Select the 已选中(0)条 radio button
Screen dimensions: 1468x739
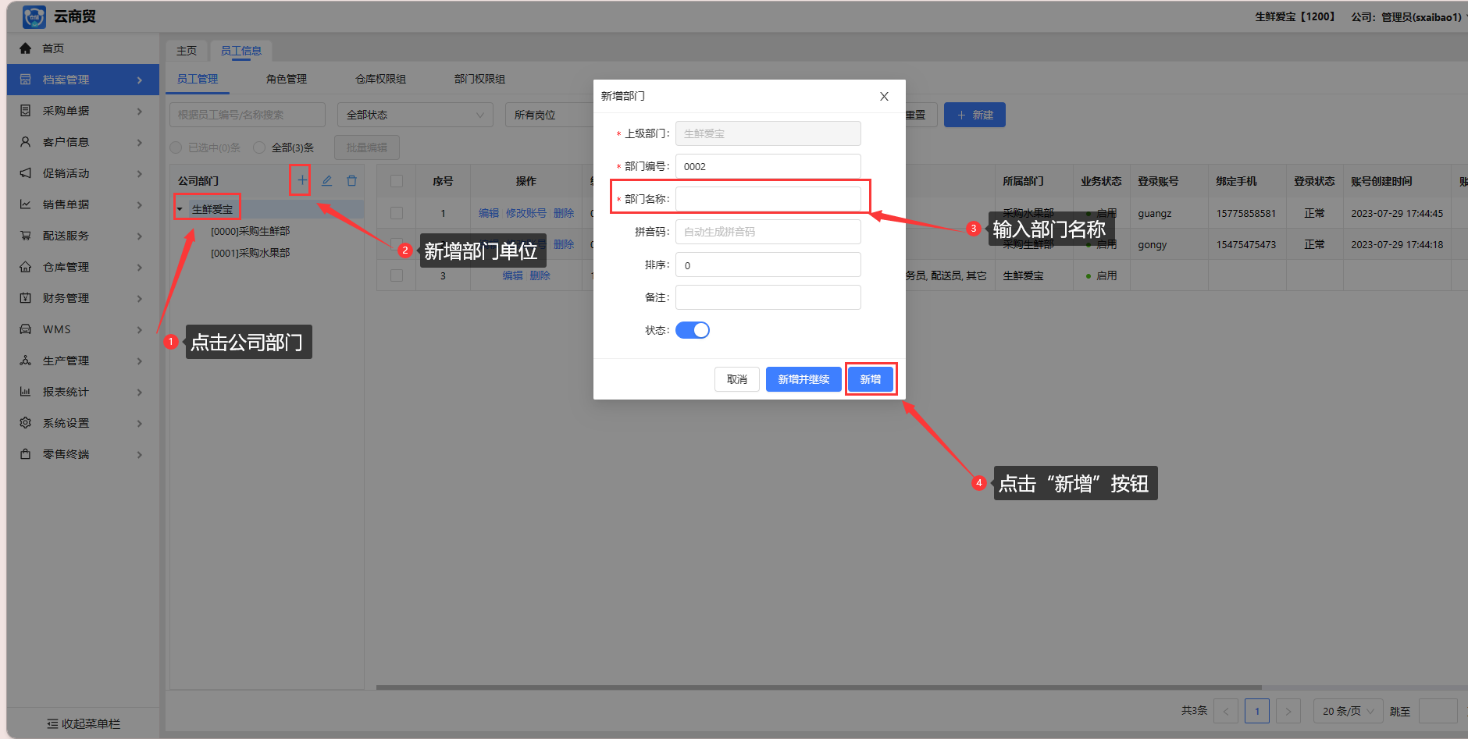tap(176, 147)
